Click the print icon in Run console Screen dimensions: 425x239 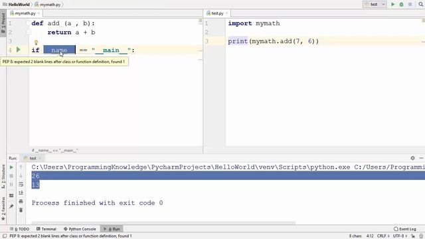21,201
